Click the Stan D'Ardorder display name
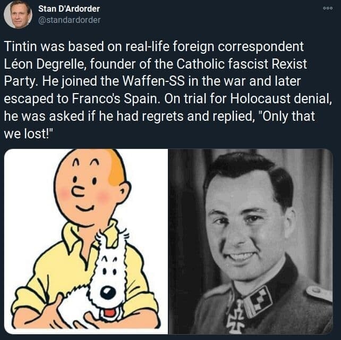The height and width of the screenshot is (340, 341). [x=69, y=9]
